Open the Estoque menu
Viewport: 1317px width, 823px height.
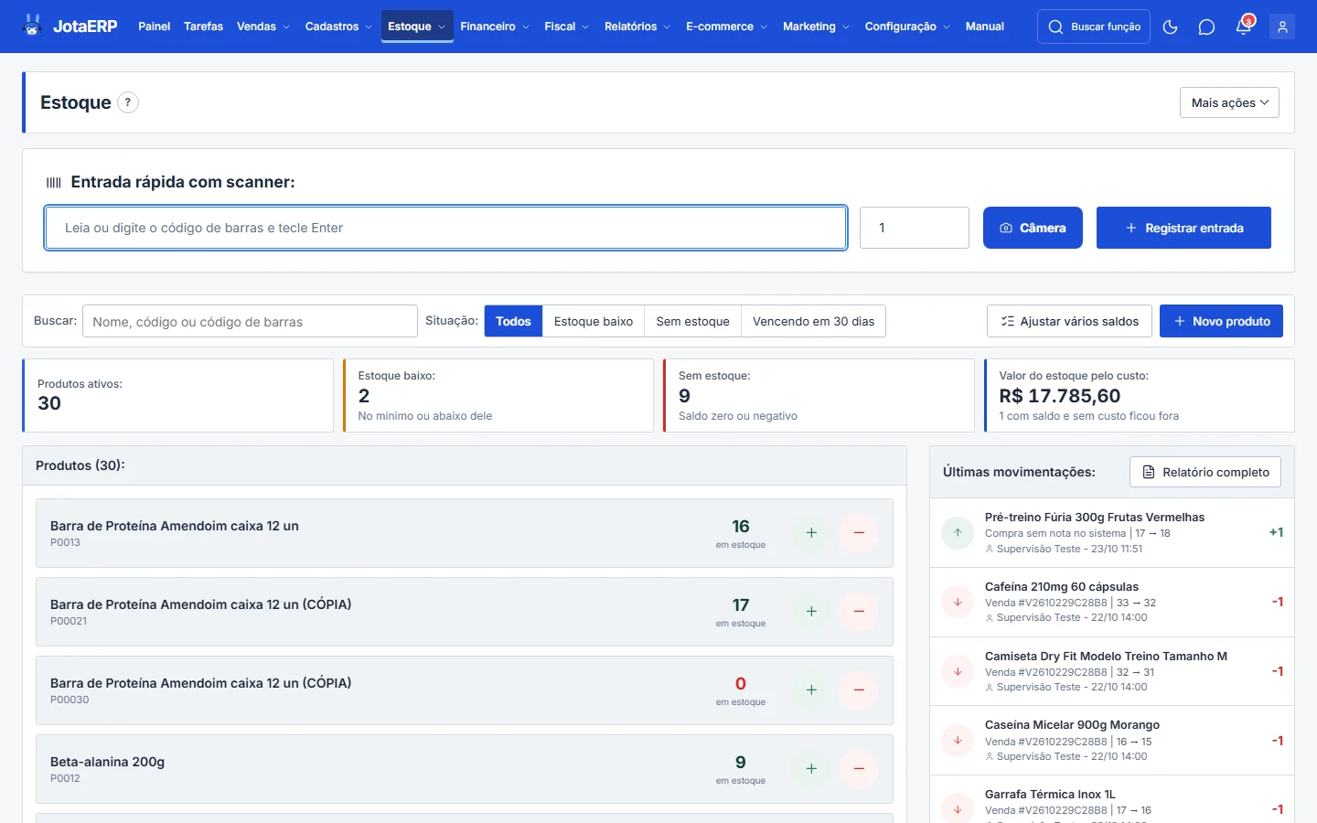tap(417, 27)
